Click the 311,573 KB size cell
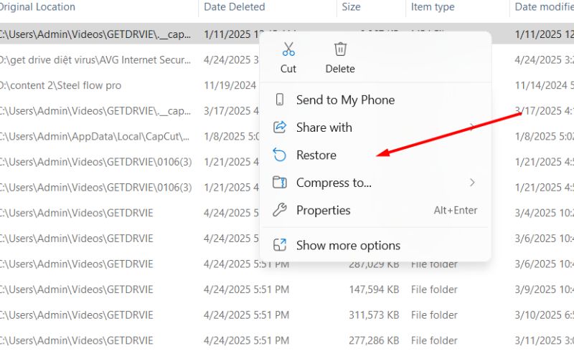This screenshot has width=574, height=351. pos(374,314)
